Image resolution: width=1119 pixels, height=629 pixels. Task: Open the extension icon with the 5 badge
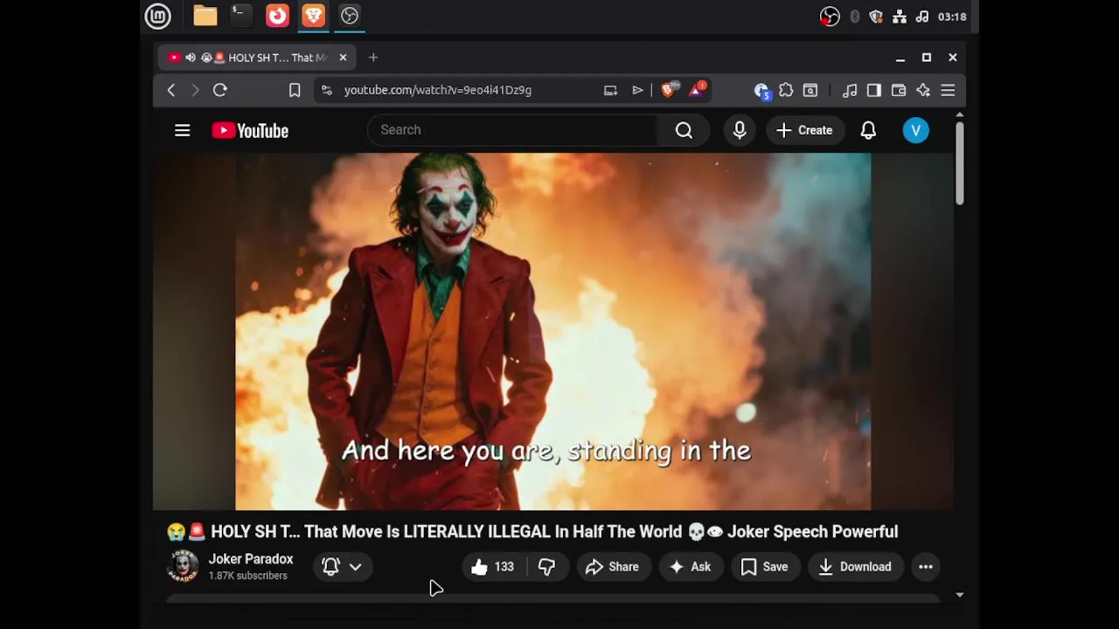point(761,91)
